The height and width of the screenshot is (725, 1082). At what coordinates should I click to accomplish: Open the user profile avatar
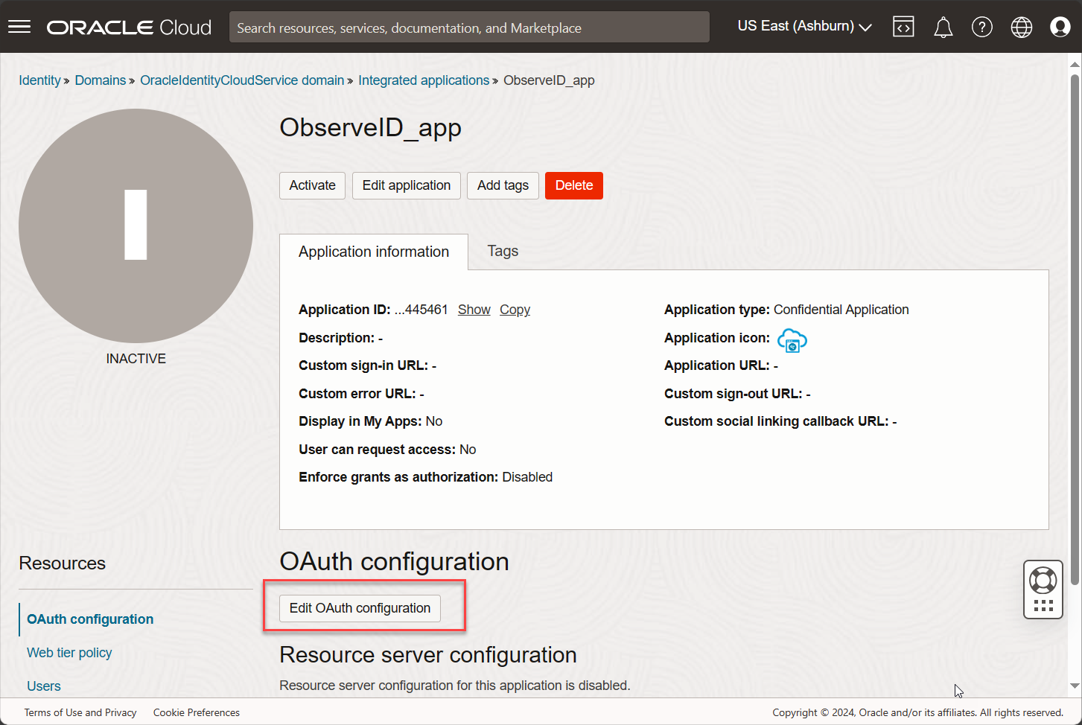tap(1060, 26)
